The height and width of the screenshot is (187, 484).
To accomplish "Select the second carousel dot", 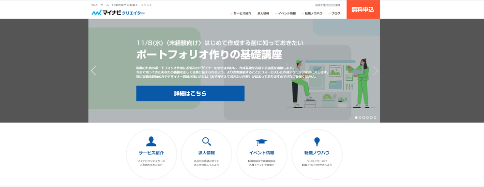I will (360, 117).
